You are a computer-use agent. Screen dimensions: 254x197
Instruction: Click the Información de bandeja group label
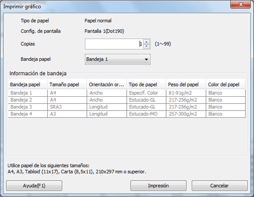pyautogui.click(x=38, y=73)
